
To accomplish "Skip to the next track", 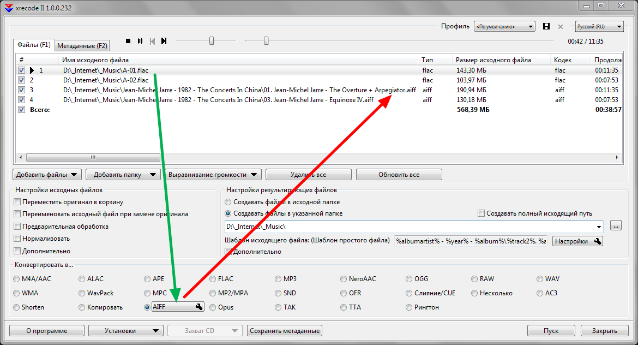I will 164,41.
